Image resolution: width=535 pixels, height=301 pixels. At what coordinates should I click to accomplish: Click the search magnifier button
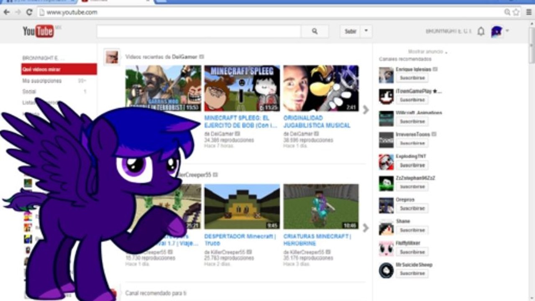tap(315, 31)
